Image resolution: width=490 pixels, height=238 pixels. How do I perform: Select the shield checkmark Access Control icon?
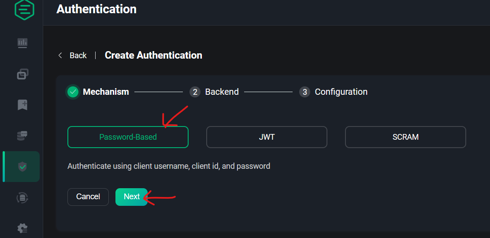click(22, 167)
